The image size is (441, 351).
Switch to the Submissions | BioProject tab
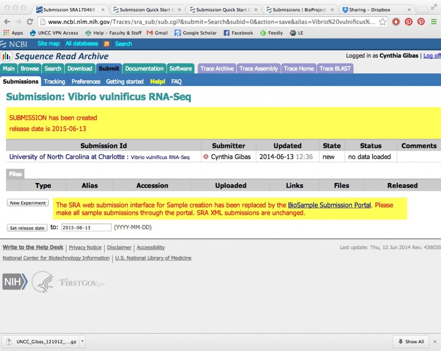[295, 9]
